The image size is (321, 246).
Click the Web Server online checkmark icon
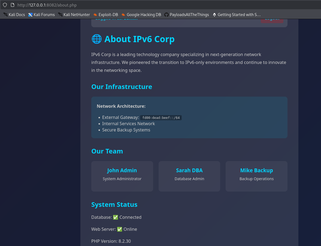tap(120, 229)
